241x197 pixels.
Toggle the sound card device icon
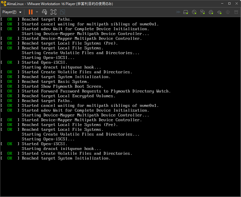[x=219, y=12]
